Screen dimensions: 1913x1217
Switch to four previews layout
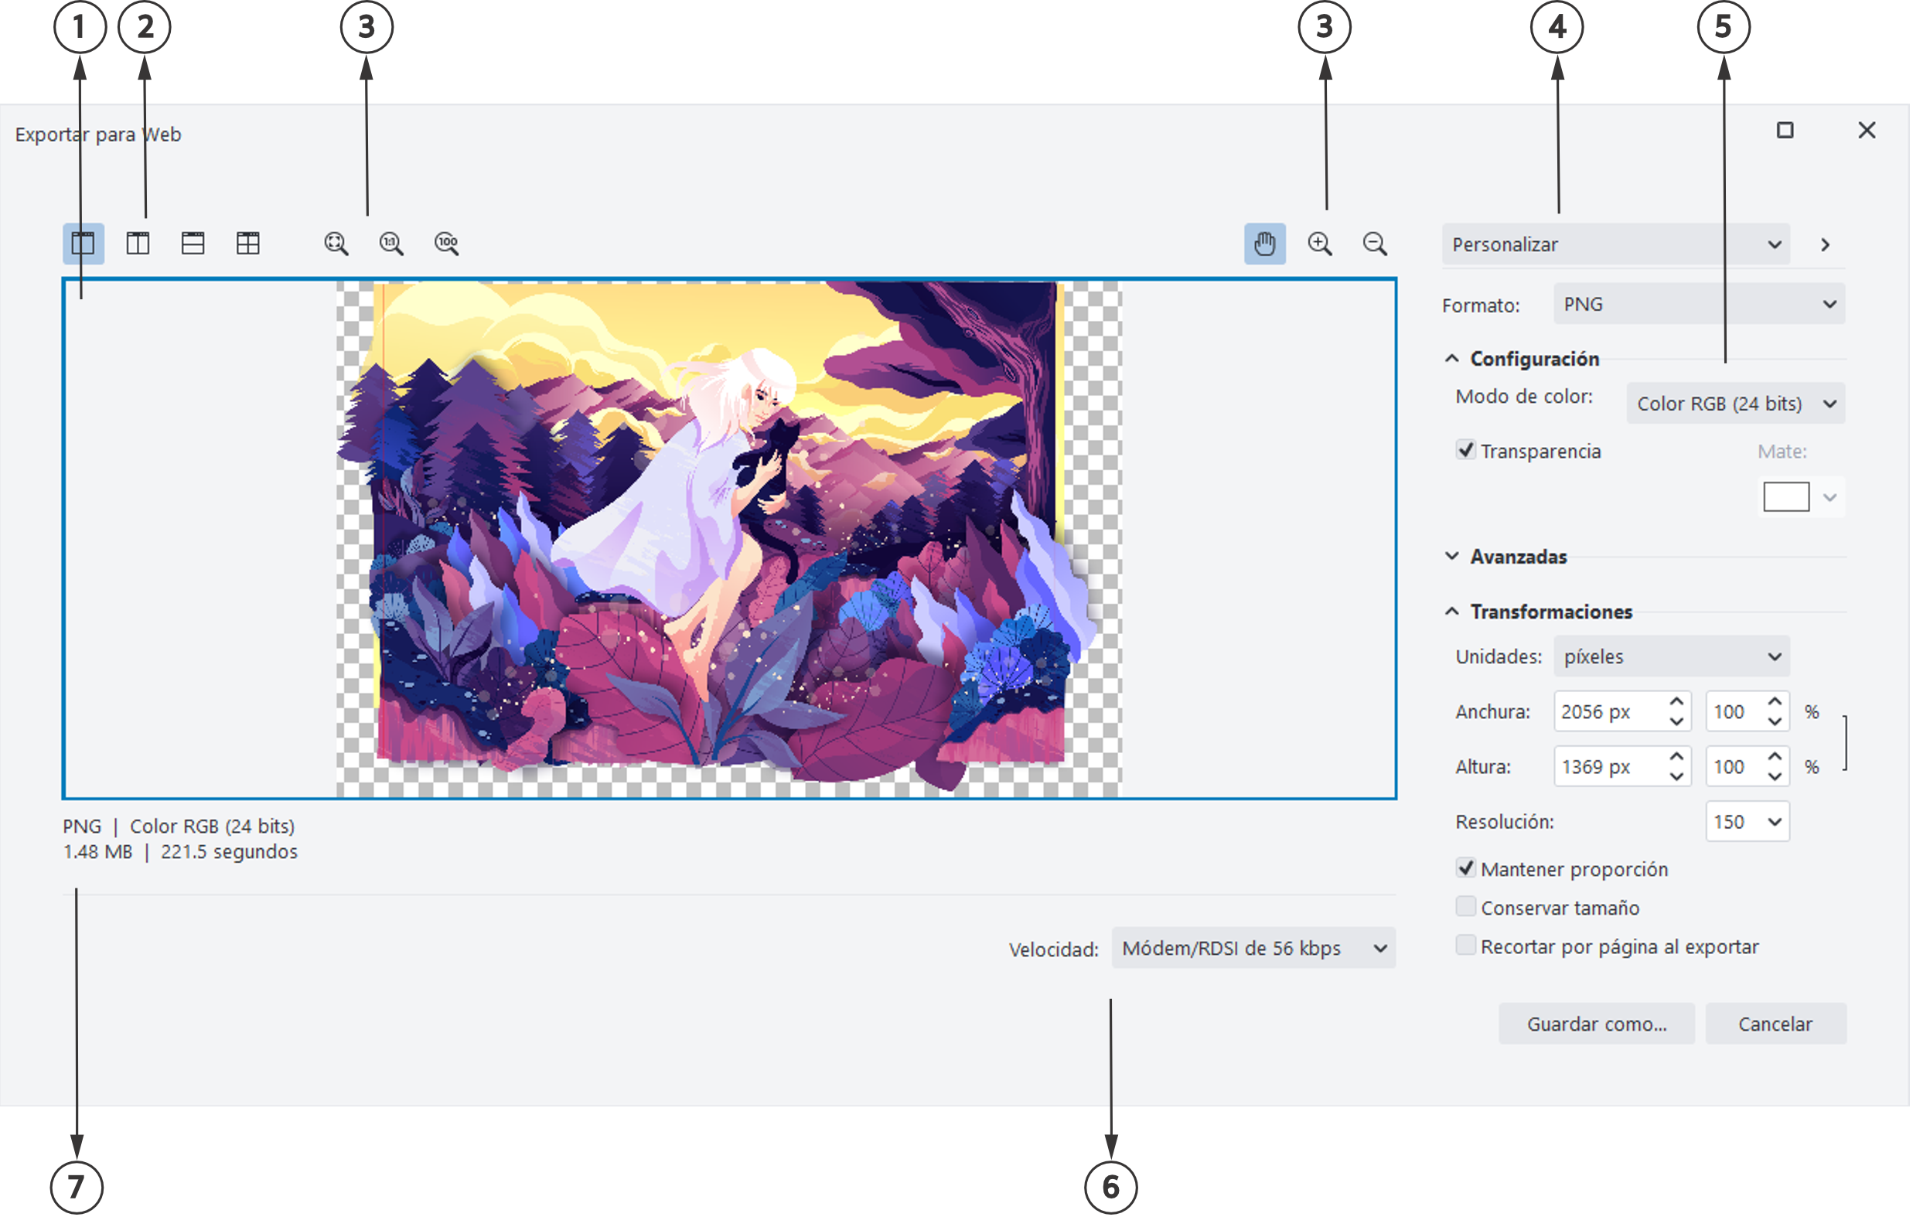[x=248, y=244]
